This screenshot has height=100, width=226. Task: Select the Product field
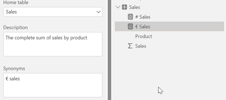(x=144, y=36)
